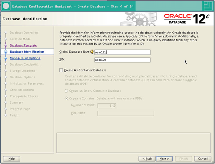Click the 'PDB Name:' label
This screenshot has width=215, height=164.
tap(79, 113)
